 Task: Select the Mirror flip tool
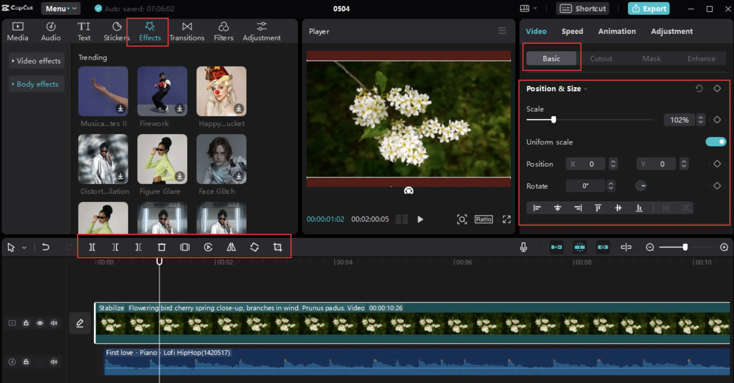pos(231,247)
